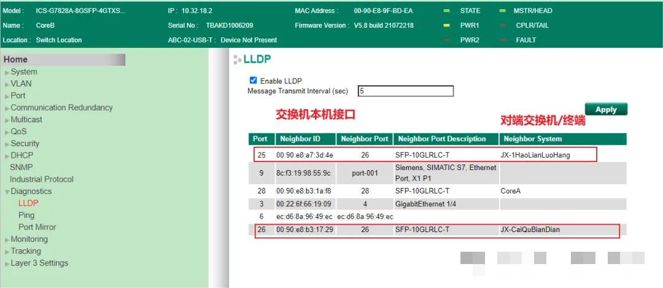Click the Neighbor Port column header
The width and height of the screenshot is (663, 288).
click(x=365, y=139)
